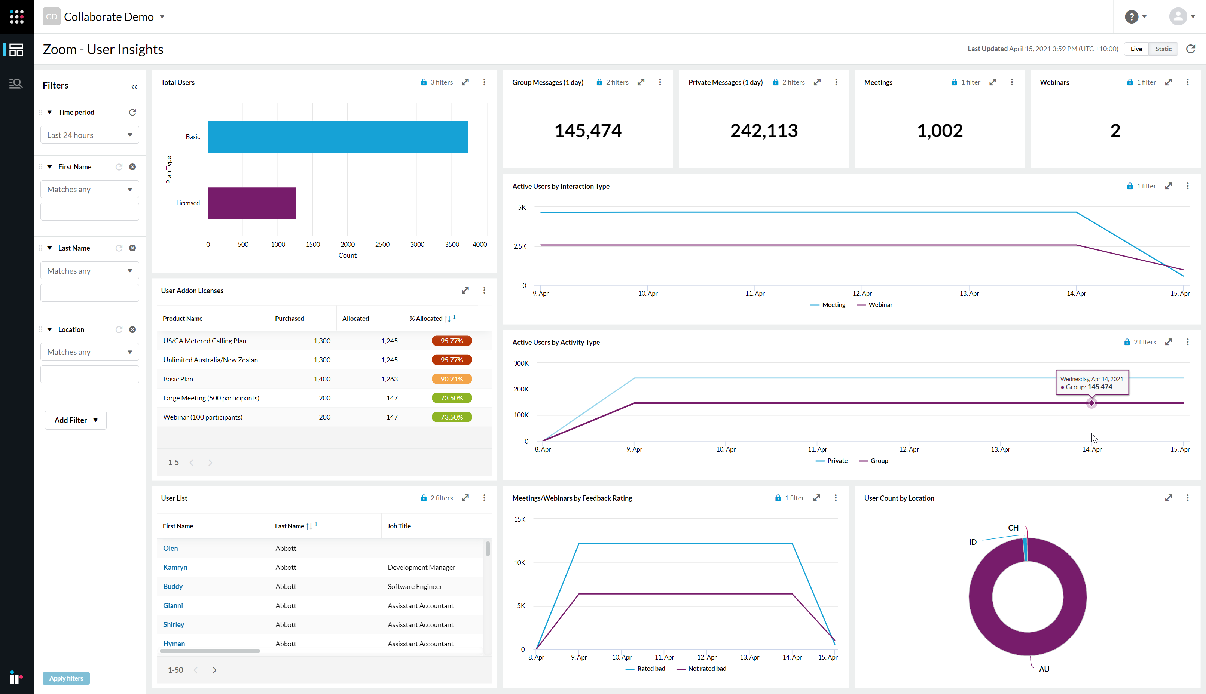
Task: Click the next page arrow in User List pagination
Action: coord(214,669)
